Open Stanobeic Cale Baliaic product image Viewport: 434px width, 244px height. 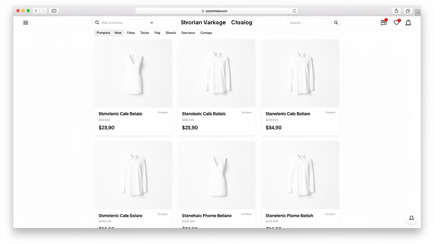click(x=217, y=73)
